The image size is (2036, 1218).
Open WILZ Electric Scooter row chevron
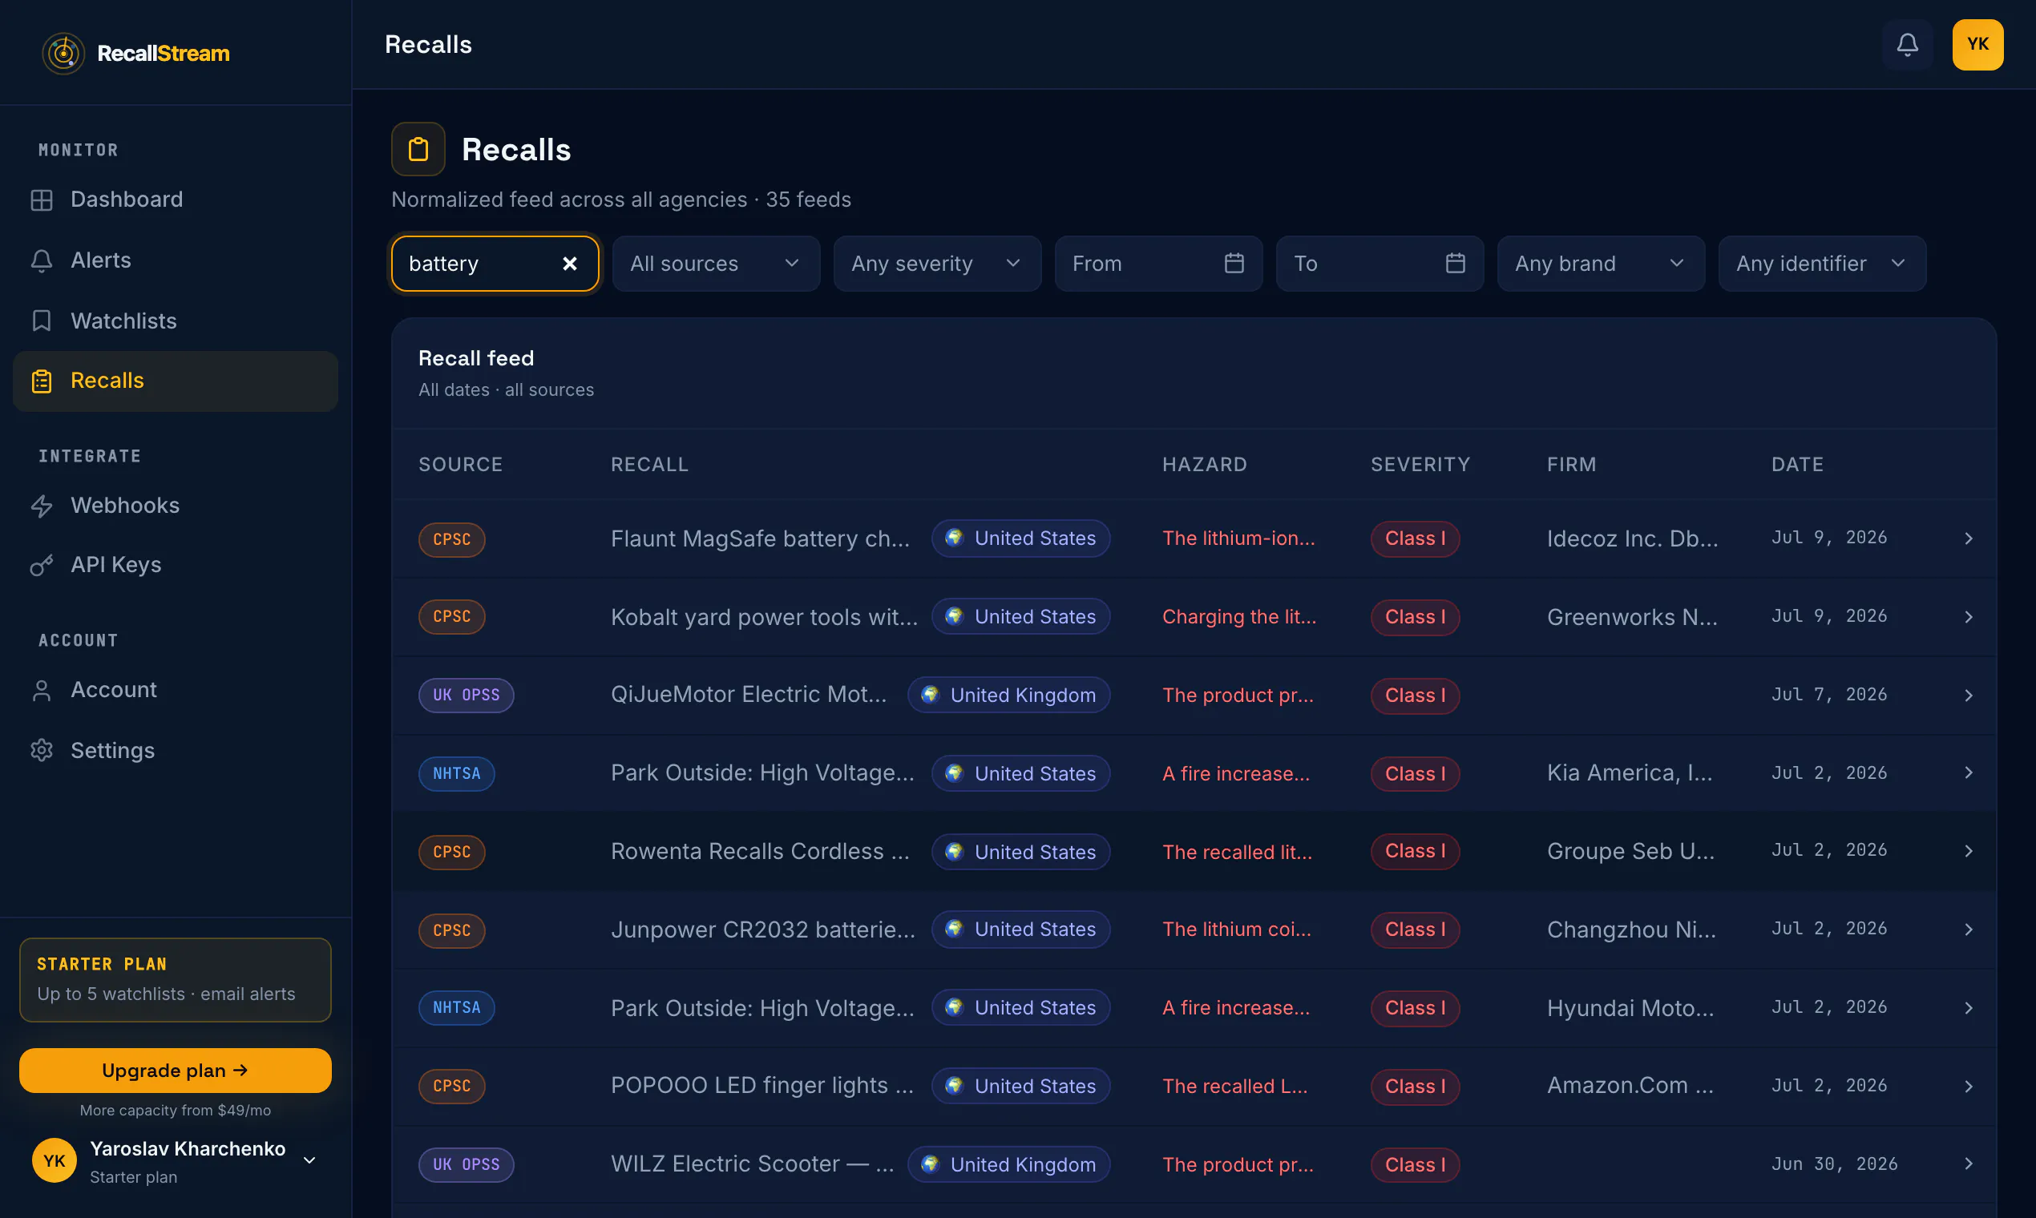coord(1968,1164)
